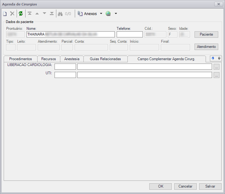Click the LIBERACAO CARDIOLOGIA code field
225x194 pixels.
(x=65, y=67)
